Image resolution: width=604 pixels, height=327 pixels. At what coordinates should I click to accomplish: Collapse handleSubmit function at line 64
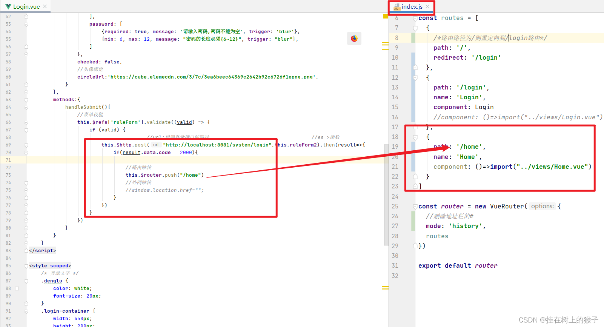(x=26, y=107)
